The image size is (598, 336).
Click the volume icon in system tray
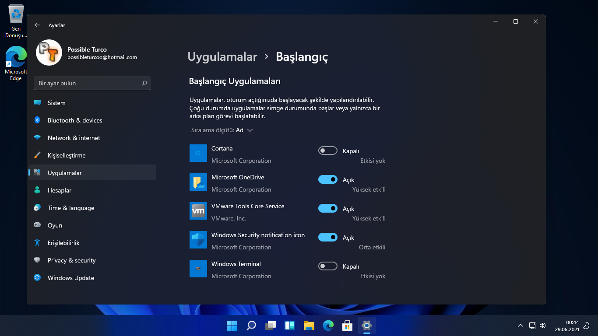click(543, 325)
